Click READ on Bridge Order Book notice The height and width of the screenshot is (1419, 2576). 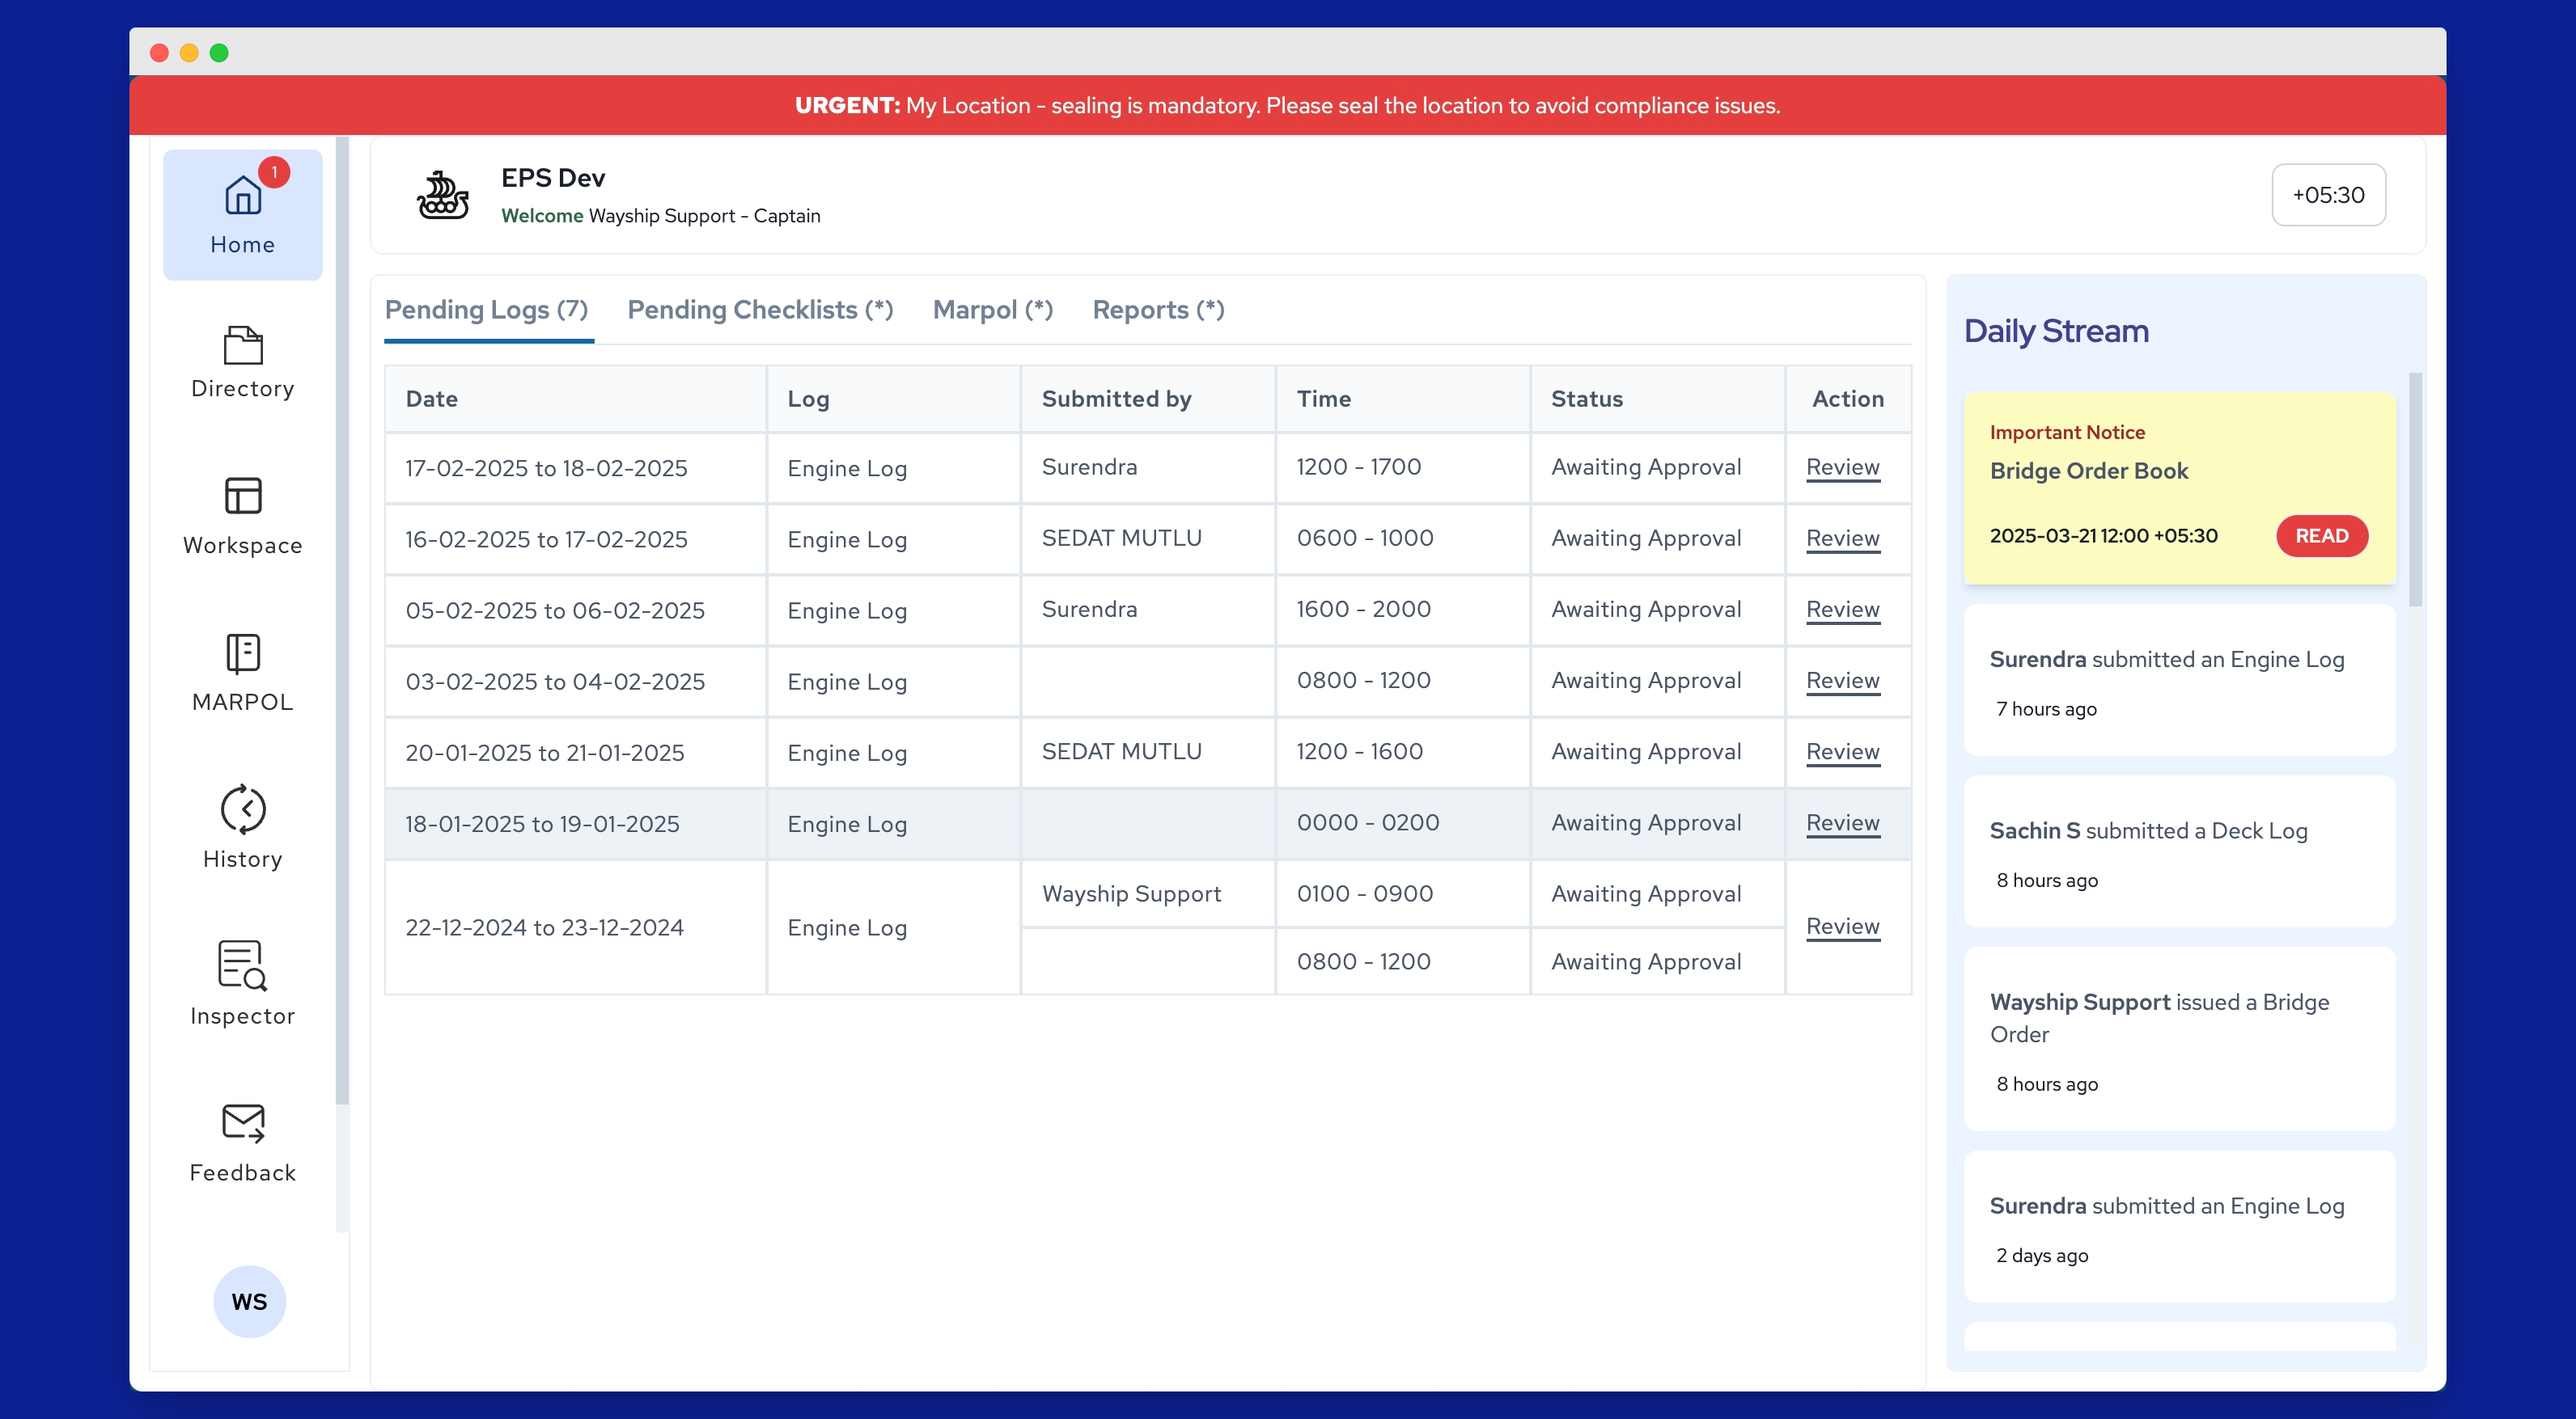pyautogui.click(x=2321, y=535)
